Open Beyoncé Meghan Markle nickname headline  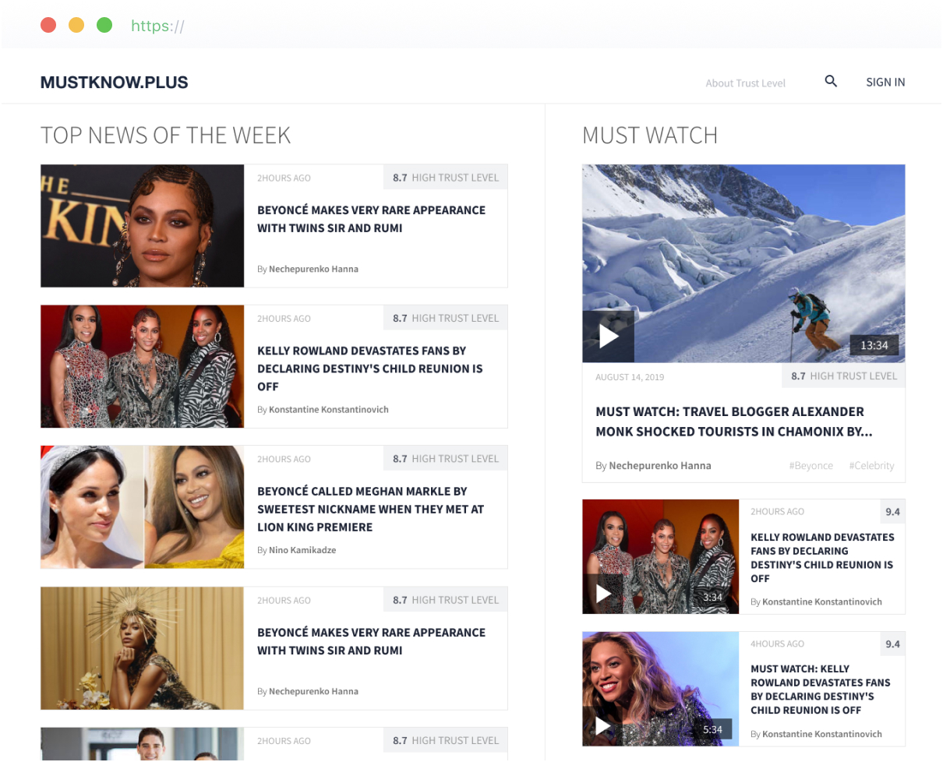[371, 509]
